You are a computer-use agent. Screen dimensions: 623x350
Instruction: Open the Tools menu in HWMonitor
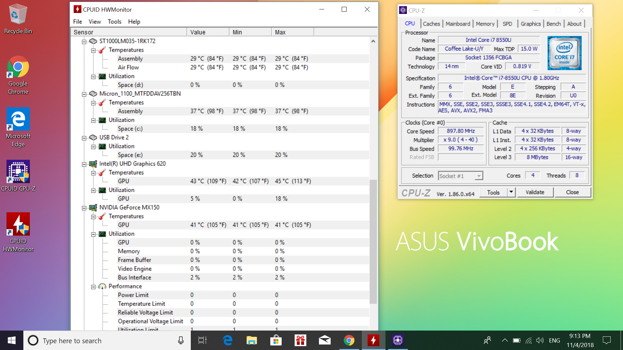tap(115, 21)
